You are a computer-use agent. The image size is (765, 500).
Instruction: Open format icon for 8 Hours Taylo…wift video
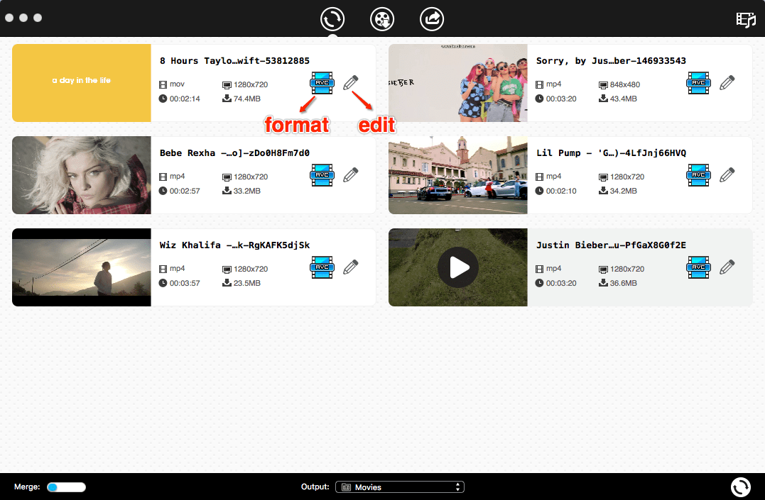click(x=322, y=83)
